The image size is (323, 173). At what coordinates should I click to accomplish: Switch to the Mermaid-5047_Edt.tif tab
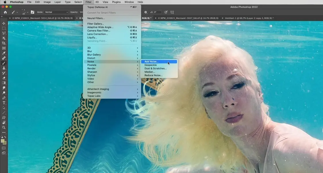(x=188, y=18)
